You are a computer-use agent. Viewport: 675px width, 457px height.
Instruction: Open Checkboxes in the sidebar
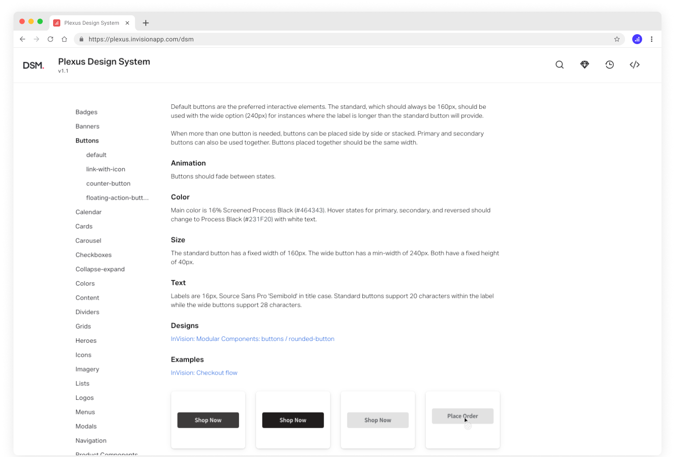94,255
